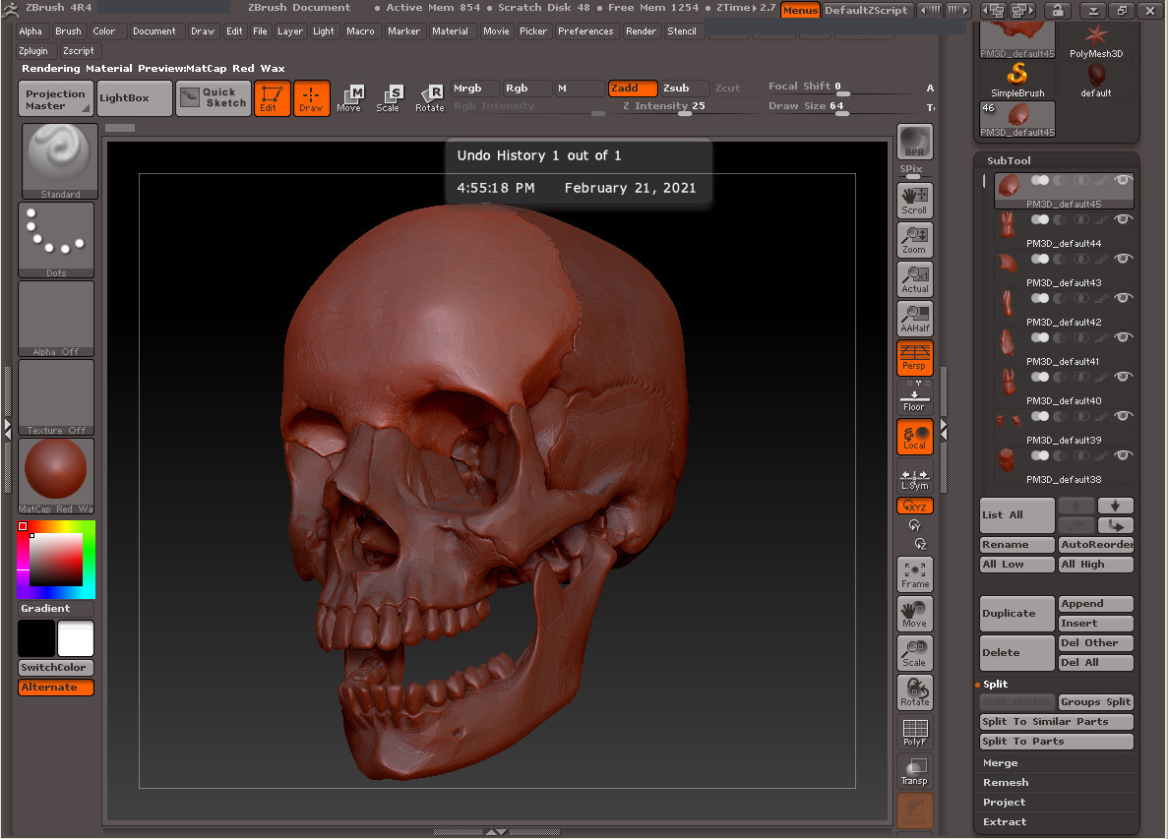This screenshot has height=839, width=1168.
Task: Disable Zadd sculpting mode
Action: coord(632,89)
